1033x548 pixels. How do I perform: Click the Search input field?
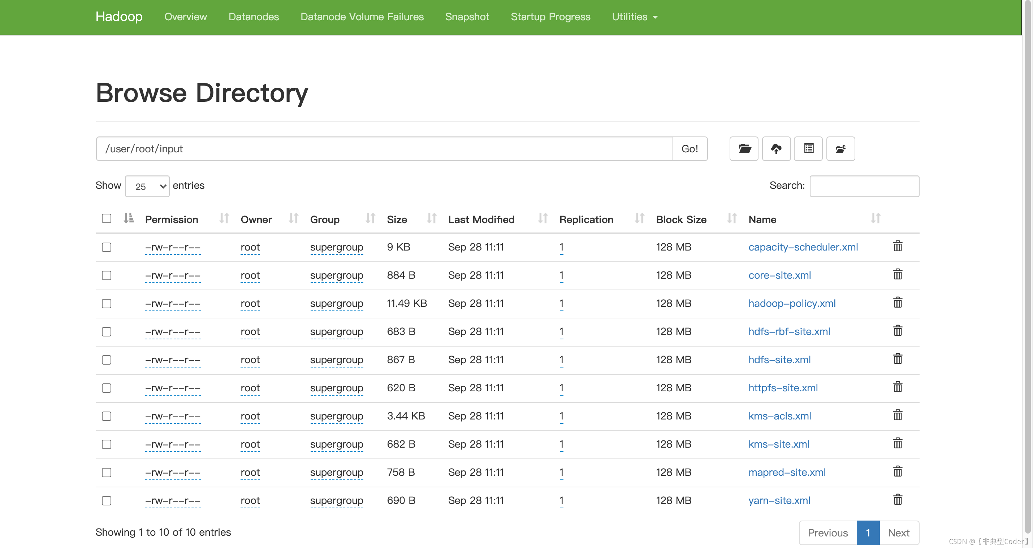click(864, 186)
